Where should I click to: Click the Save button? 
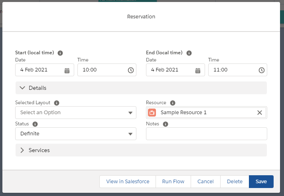coord(261,182)
